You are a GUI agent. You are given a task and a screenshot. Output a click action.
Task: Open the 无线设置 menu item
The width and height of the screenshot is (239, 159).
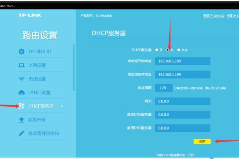click(37, 79)
